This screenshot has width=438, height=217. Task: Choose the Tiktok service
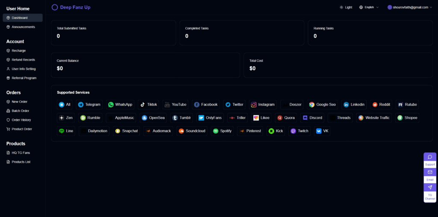point(148,105)
